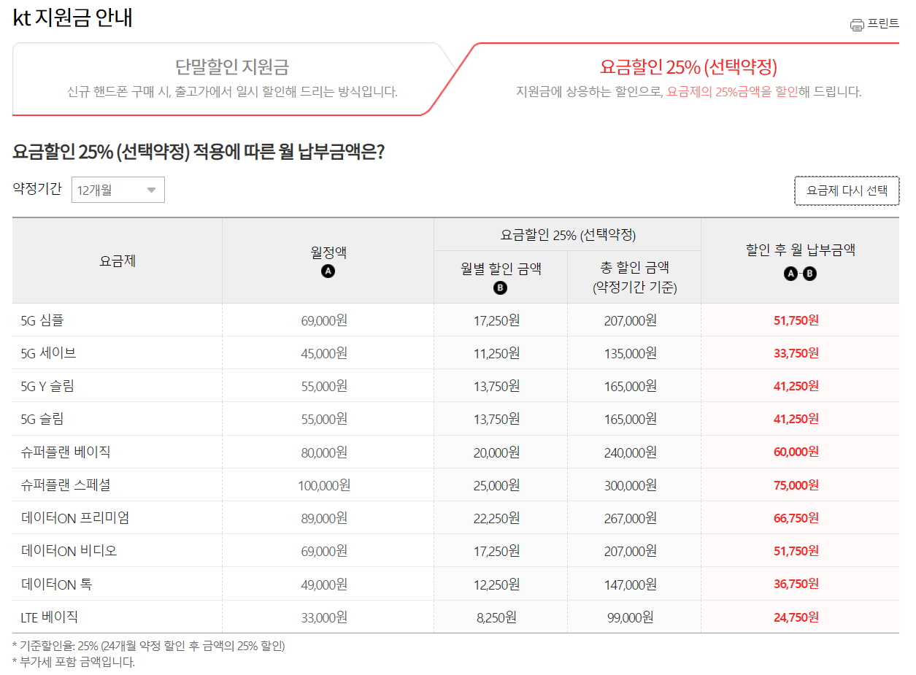
Task: Select the 5G Y 슬림 plan name
Action: (47, 386)
